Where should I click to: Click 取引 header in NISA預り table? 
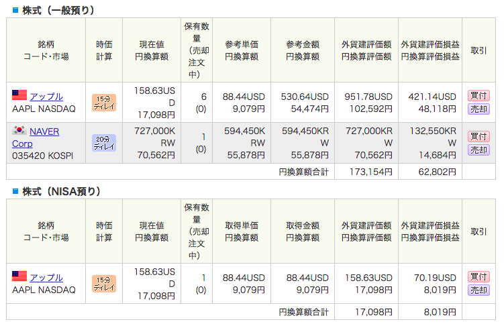click(x=478, y=231)
